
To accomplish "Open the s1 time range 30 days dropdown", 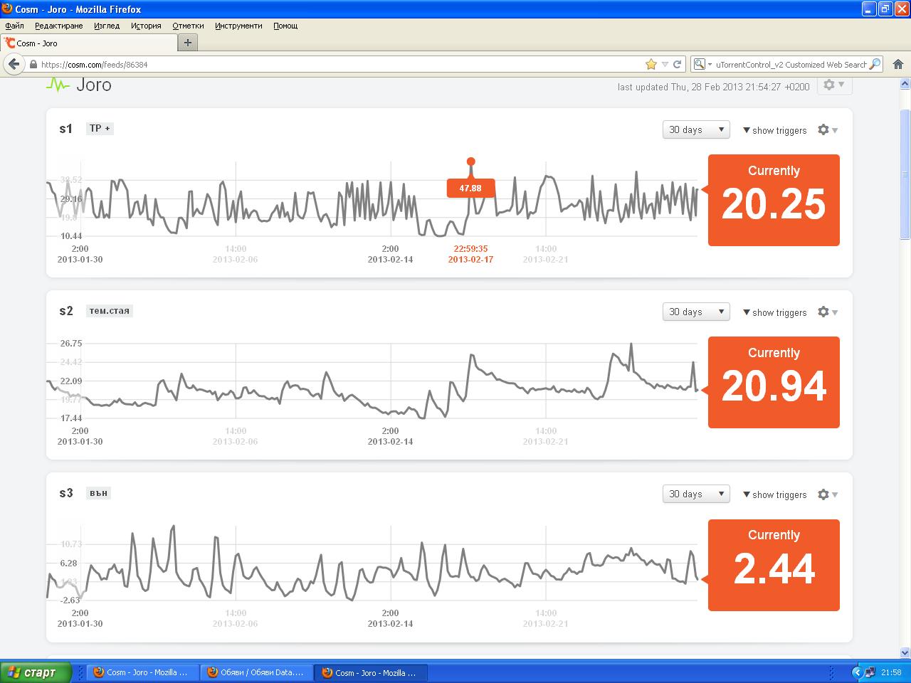I will 696,129.
